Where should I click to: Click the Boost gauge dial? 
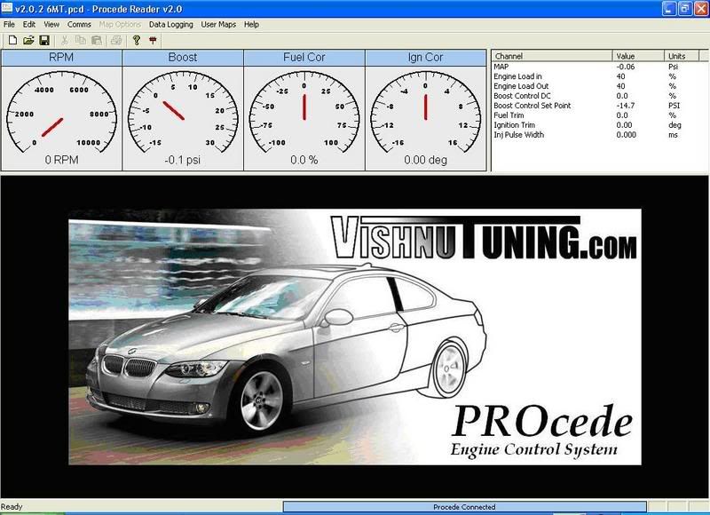click(182, 107)
